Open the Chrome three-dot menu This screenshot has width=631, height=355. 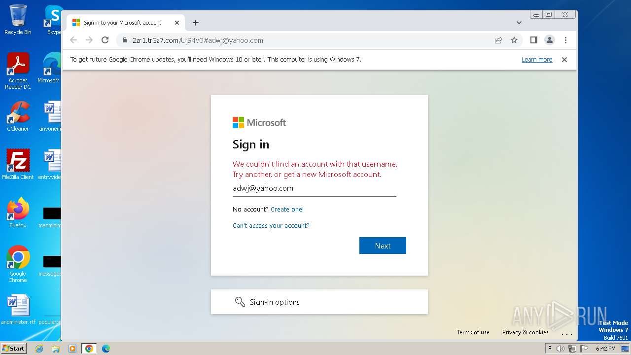click(565, 40)
